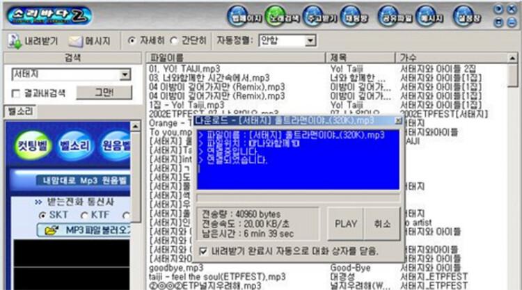Click the 내려받기 download toolbar icon
The width and height of the screenshot is (522, 290).
point(33,41)
